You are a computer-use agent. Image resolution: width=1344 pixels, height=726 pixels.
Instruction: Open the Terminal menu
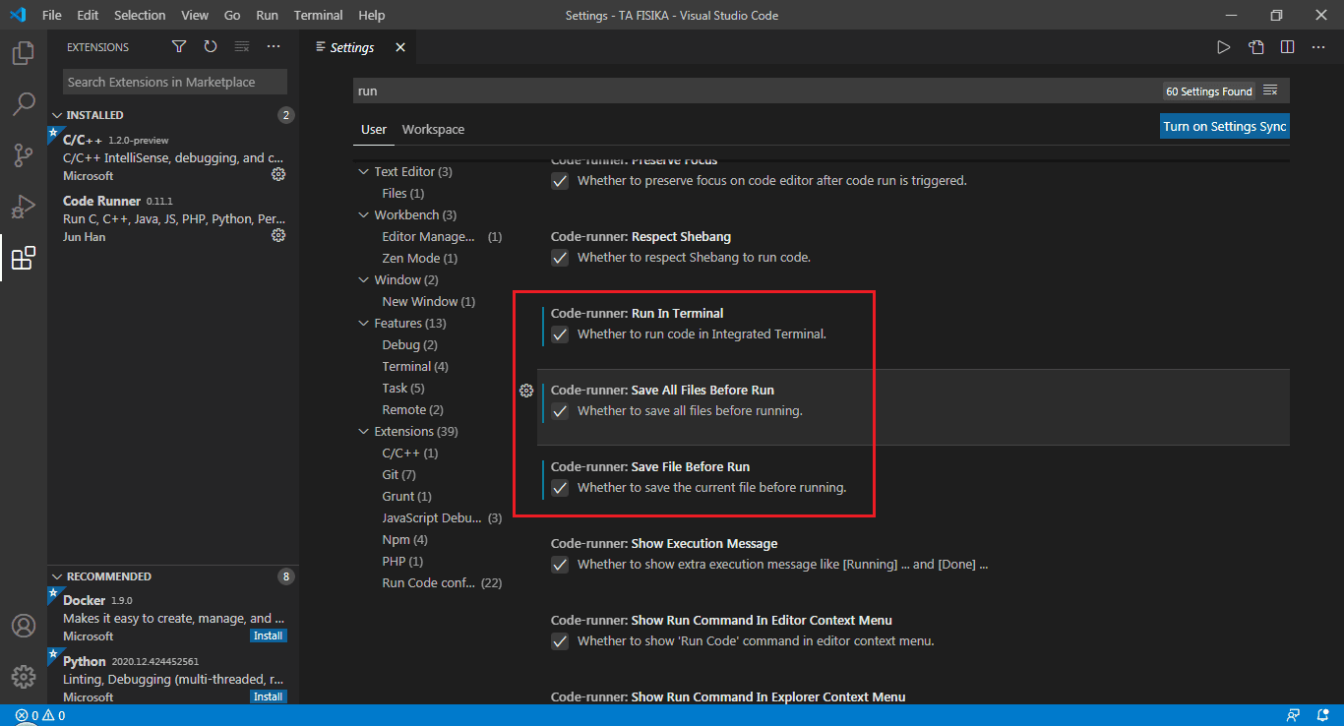coord(317,15)
